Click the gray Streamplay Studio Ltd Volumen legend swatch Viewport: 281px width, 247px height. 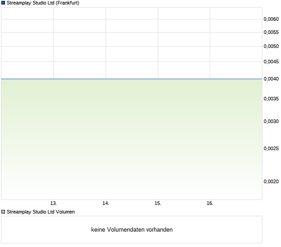click(3, 212)
